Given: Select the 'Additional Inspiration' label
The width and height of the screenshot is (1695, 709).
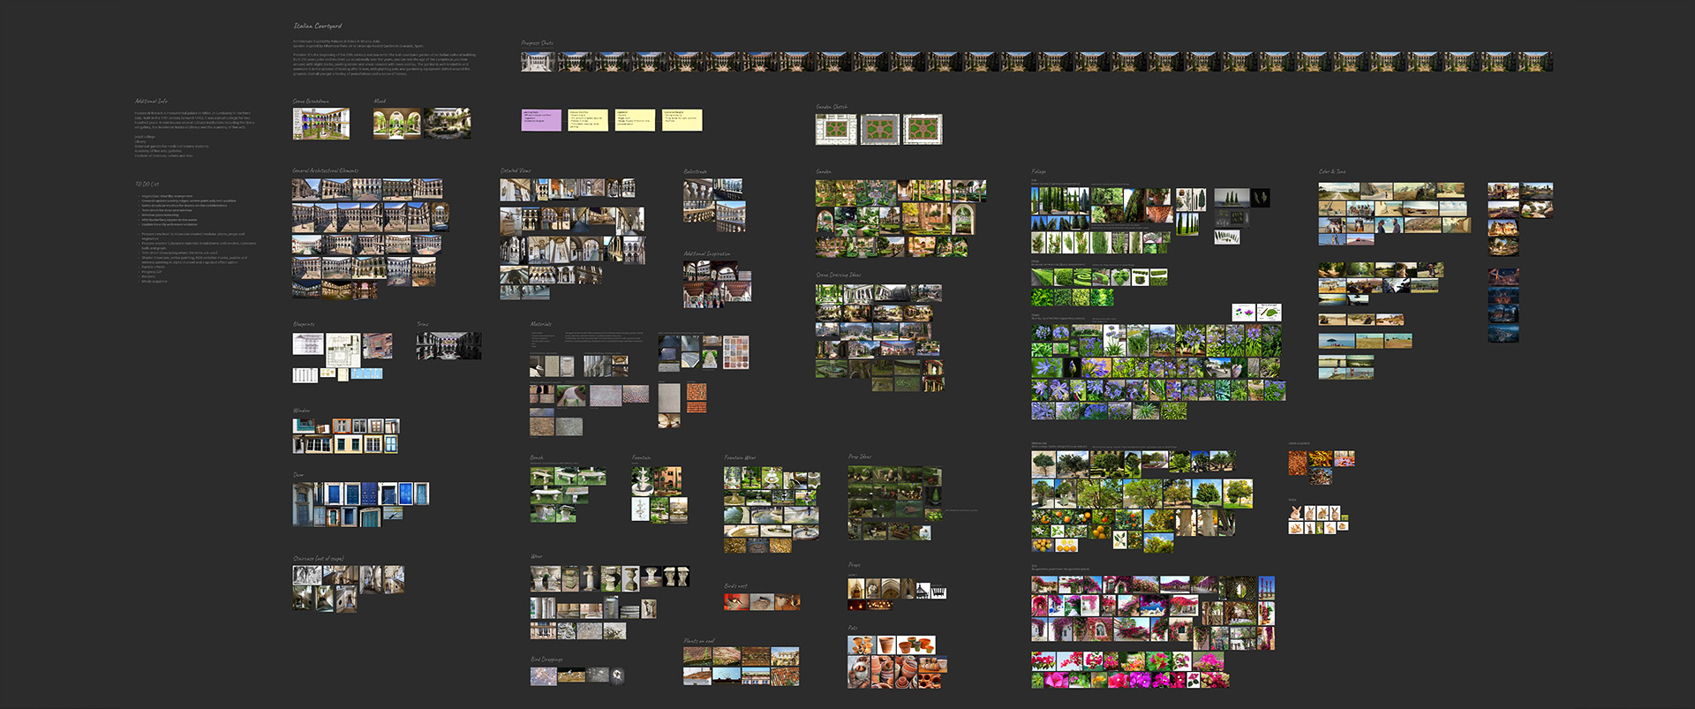Looking at the screenshot, I should coord(707,253).
